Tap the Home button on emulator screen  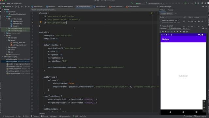(183, 112)
